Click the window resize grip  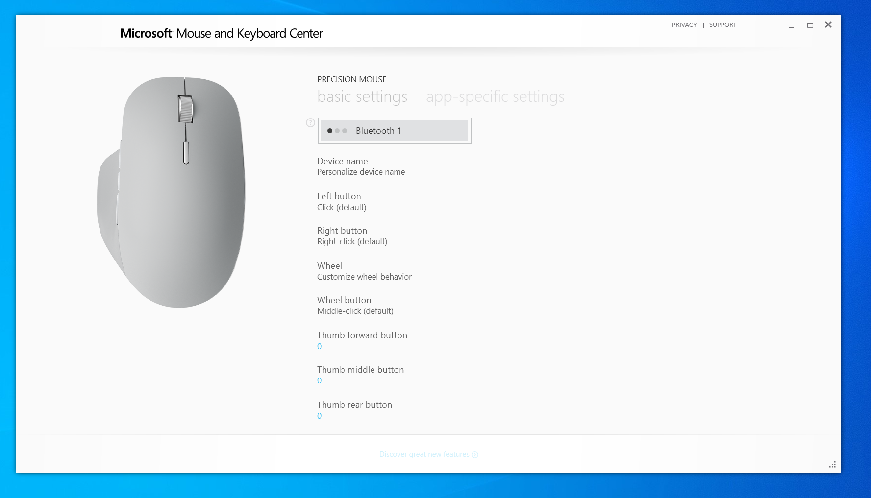click(x=832, y=464)
